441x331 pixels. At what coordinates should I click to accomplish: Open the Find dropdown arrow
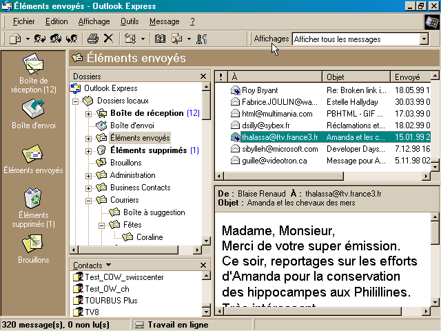189,39
